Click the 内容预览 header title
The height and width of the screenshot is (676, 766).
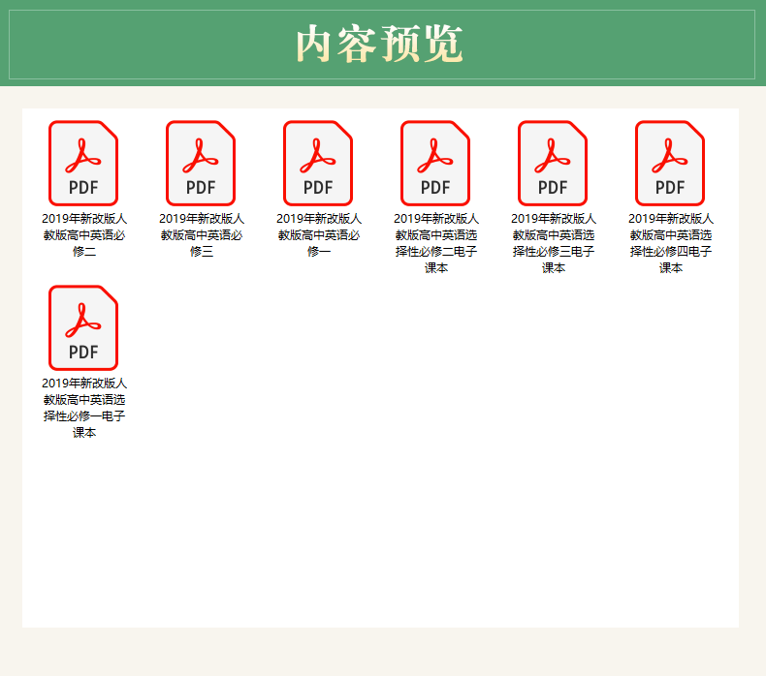pos(379,44)
